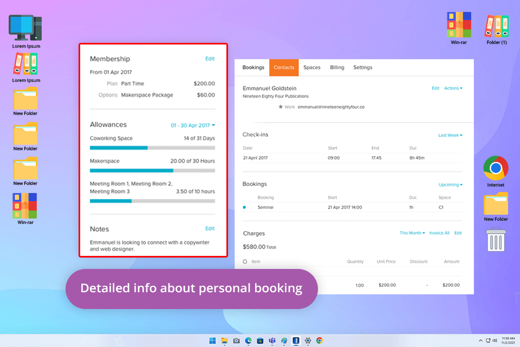The width and height of the screenshot is (520, 347).
Task: Click the $580.00 Total charges value
Action: [x=259, y=247]
